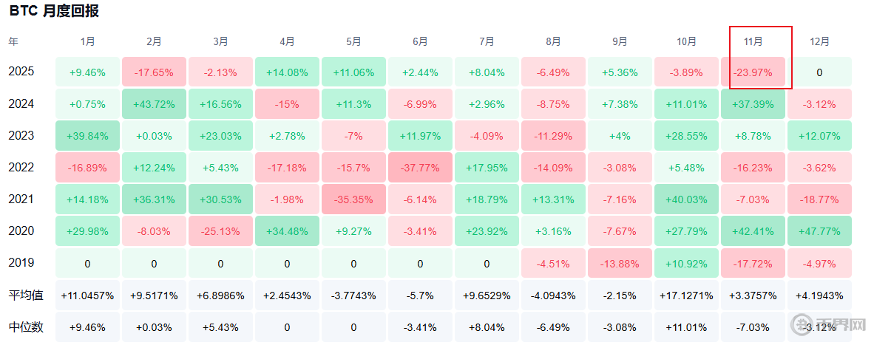Select the 2025 November cell showing -23.97%

(x=753, y=72)
